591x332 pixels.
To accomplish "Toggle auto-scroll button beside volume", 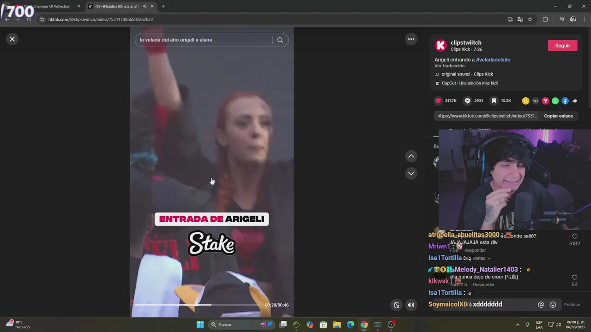I will point(396,305).
